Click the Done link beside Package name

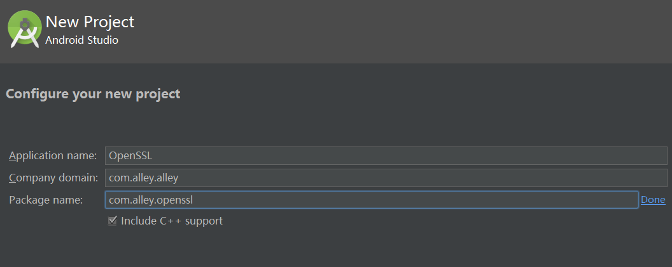653,200
